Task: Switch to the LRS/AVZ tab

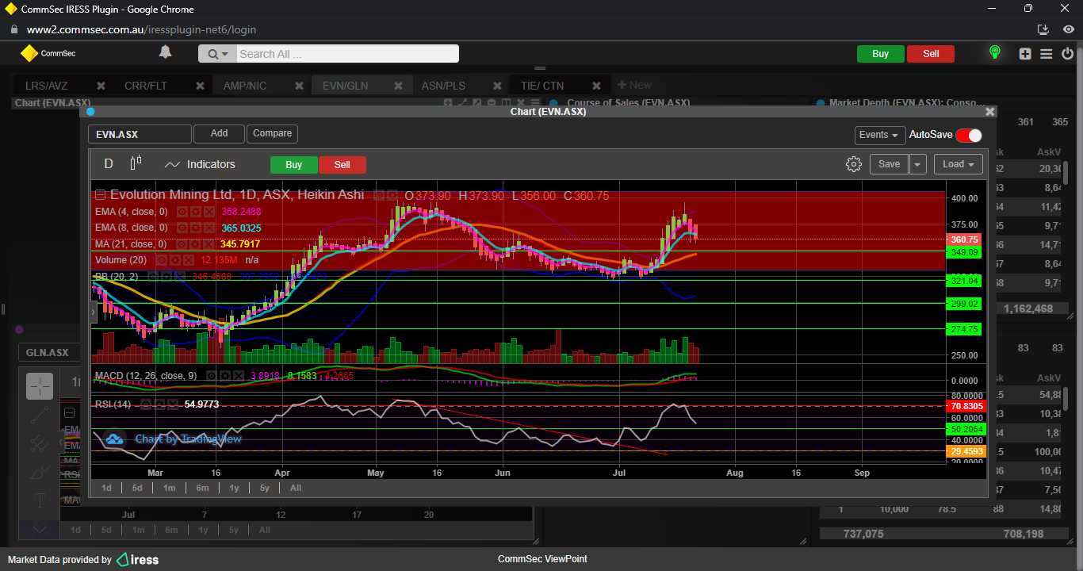Action: [46, 86]
